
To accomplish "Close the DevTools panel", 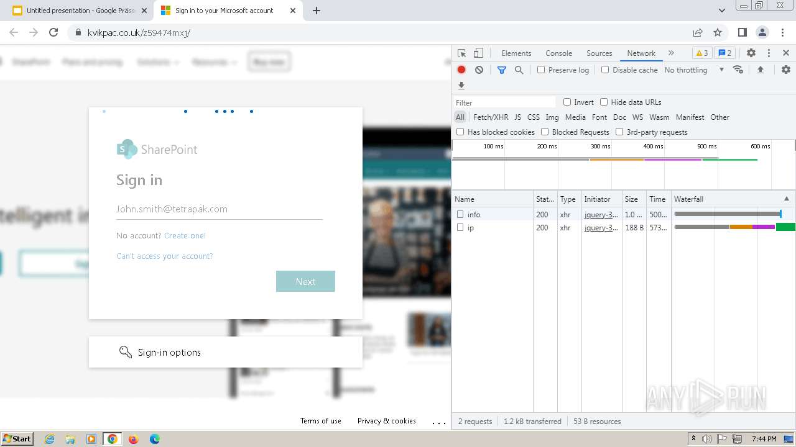I will point(786,53).
